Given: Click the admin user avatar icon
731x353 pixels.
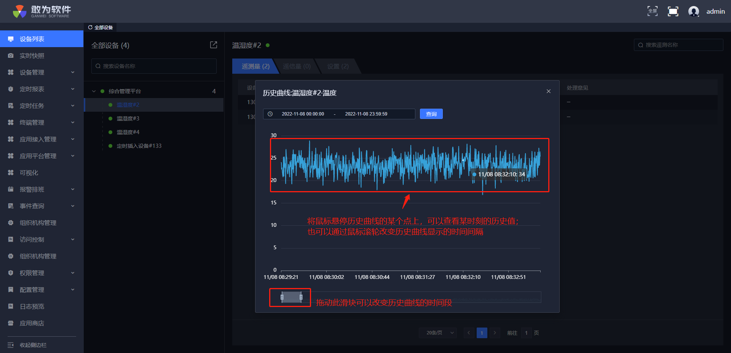Looking at the screenshot, I should 693,11.
